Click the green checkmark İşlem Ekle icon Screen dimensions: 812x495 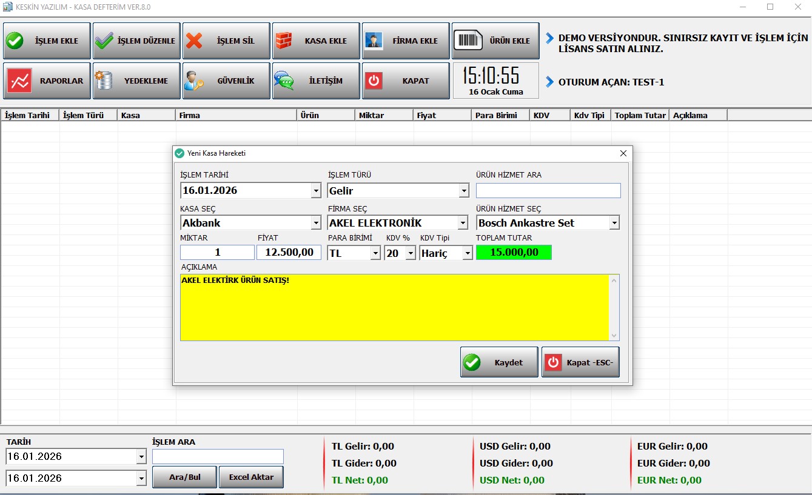click(15, 41)
